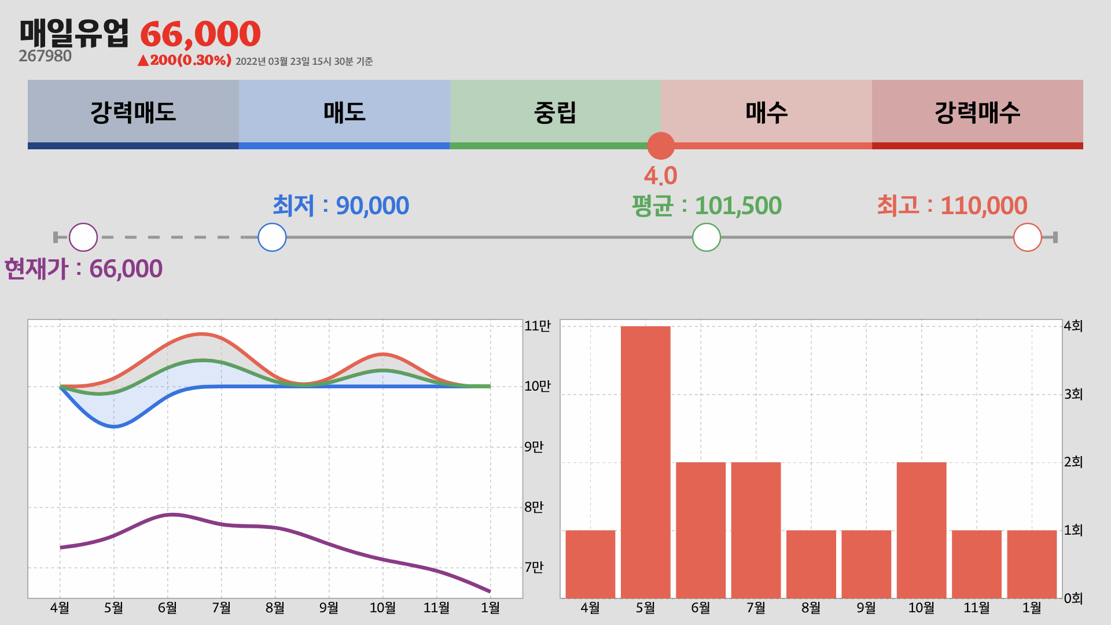Click the 4회 axis label on bar chart
This screenshot has width=1111, height=625.
(x=1073, y=326)
